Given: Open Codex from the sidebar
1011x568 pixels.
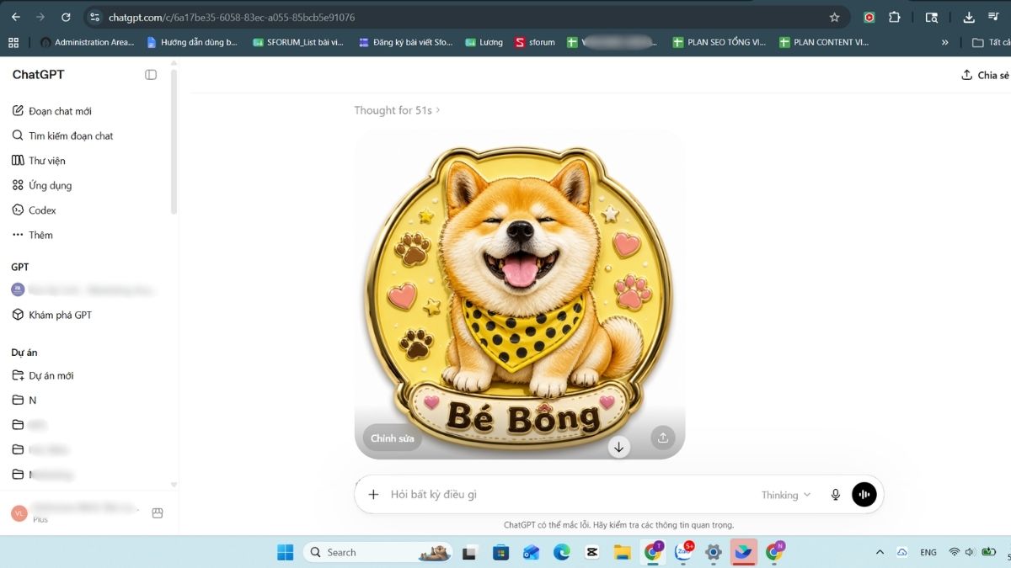Looking at the screenshot, I should (x=35, y=210).
